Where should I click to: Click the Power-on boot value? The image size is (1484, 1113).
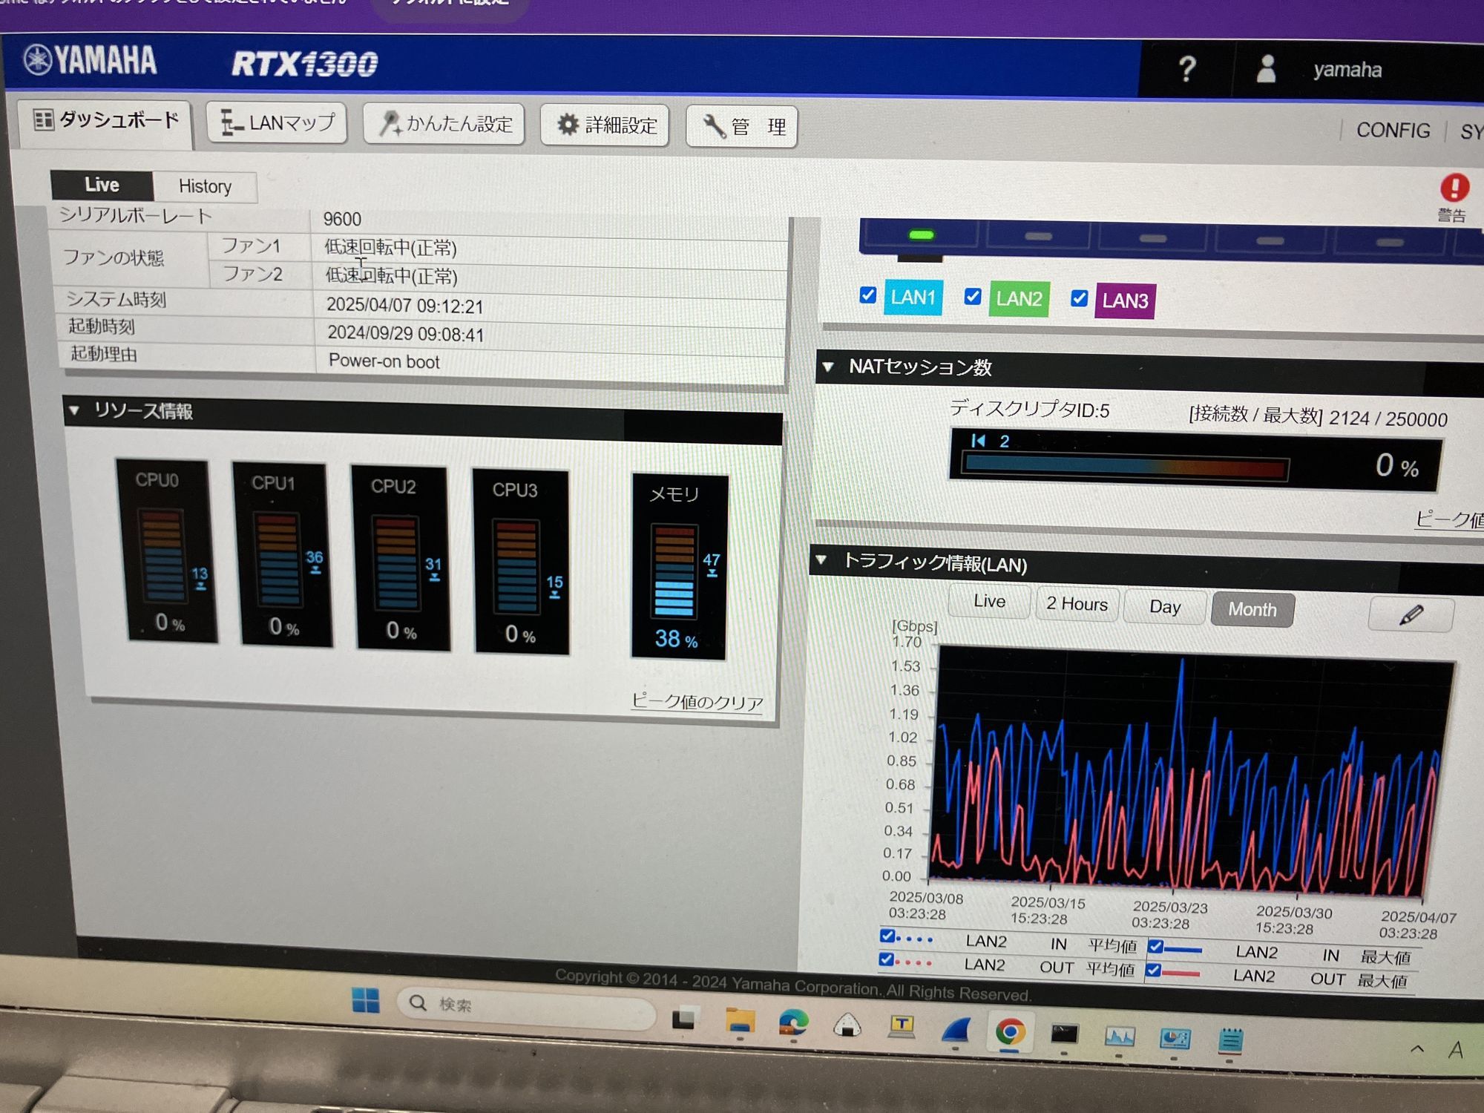pos(384,361)
